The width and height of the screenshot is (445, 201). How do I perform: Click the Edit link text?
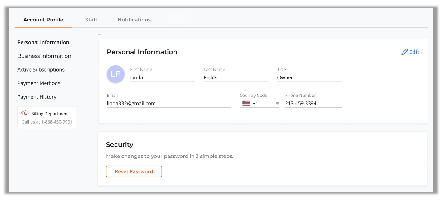(414, 52)
